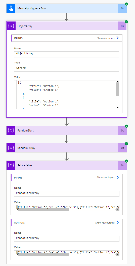The height and width of the screenshot is (266, 135).
Task: Click the manual trigger hand icon
Action: [11, 8]
